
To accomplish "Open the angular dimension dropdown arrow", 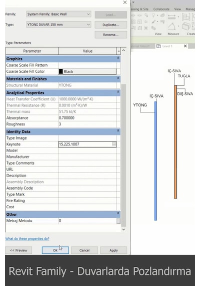I will [178, 26].
